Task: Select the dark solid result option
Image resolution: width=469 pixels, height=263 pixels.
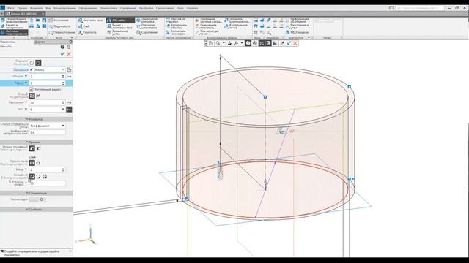Action: pos(38,63)
